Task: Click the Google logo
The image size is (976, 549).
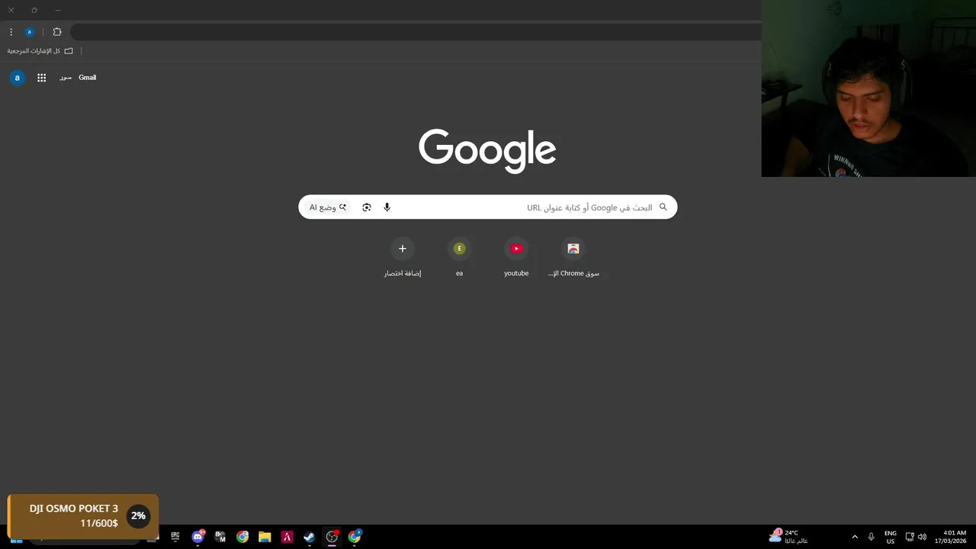Action: pos(487,151)
